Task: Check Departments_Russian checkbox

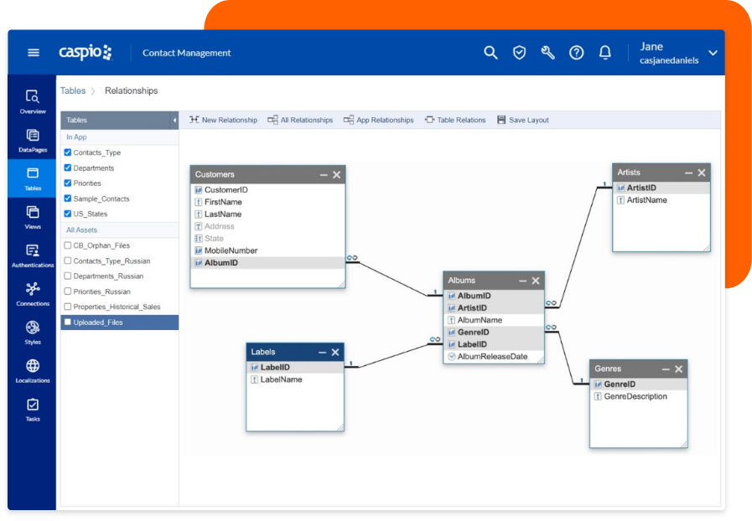Action: pos(68,276)
